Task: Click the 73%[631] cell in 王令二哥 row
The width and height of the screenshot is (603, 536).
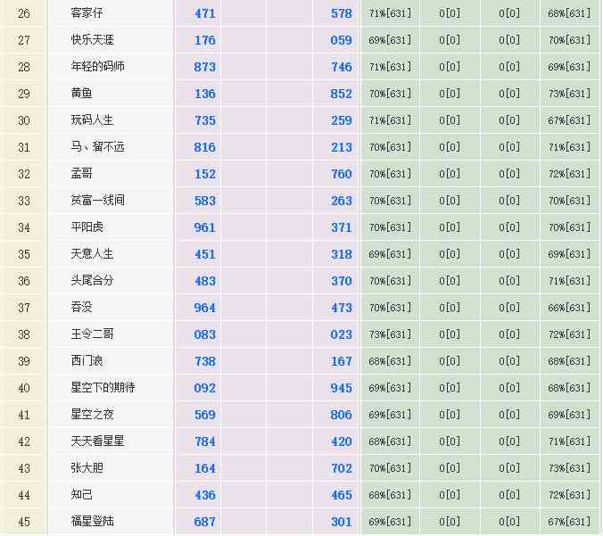Action: pyautogui.click(x=390, y=334)
